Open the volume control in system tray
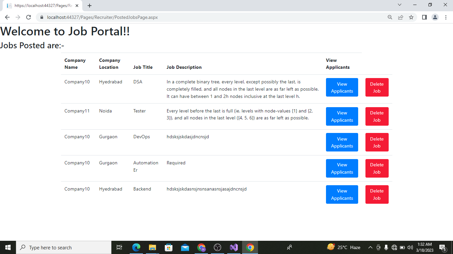The width and height of the screenshot is (453, 254). click(410, 247)
